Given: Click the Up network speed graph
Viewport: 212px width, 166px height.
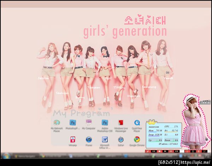Looking at the screenshot, I should pos(155,140).
